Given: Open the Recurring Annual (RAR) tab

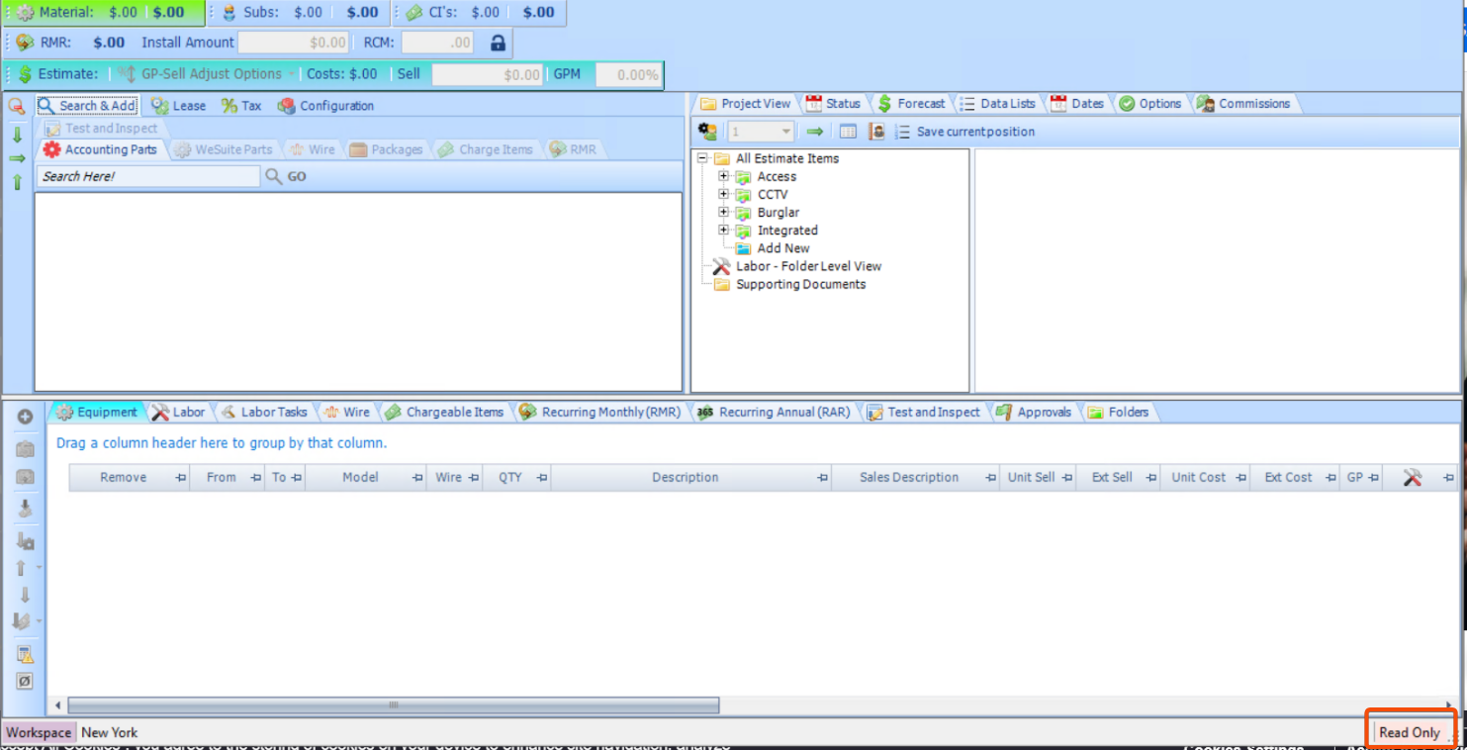Looking at the screenshot, I should 774,413.
